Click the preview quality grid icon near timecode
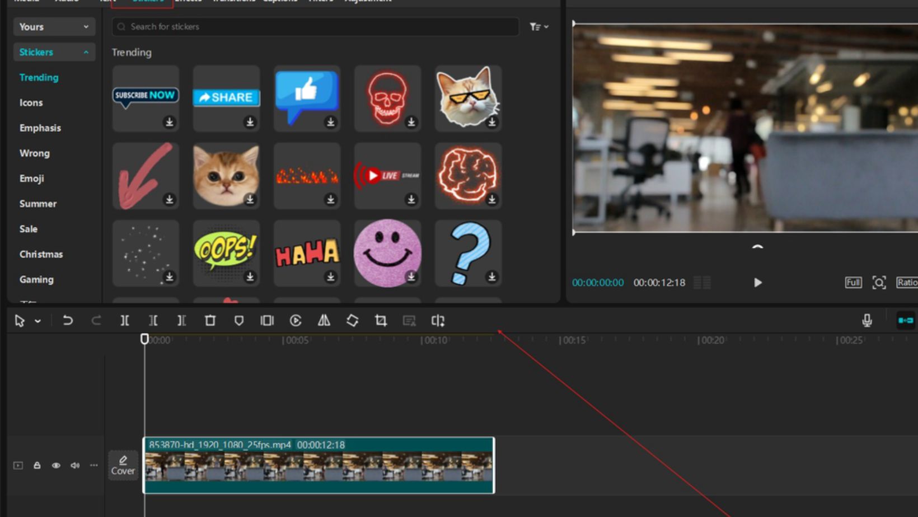Image resolution: width=918 pixels, height=517 pixels. tap(702, 283)
